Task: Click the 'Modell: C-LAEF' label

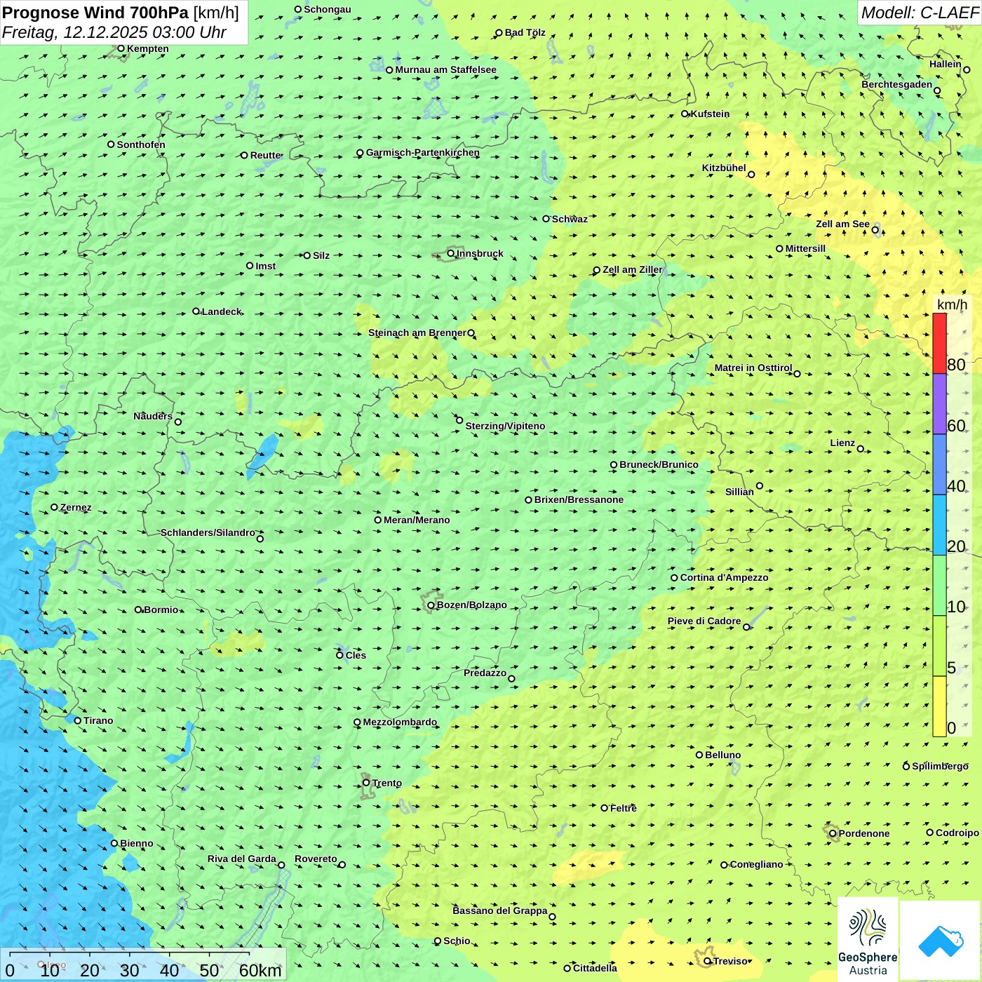Action: pyautogui.click(x=920, y=13)
